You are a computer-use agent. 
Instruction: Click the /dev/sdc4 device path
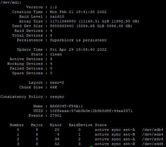point(153,139)
